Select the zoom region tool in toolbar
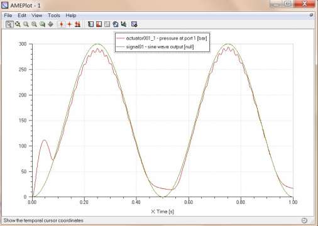 9,24
